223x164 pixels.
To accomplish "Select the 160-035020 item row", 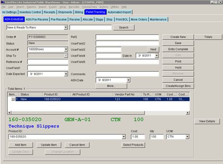I will 102,99.
